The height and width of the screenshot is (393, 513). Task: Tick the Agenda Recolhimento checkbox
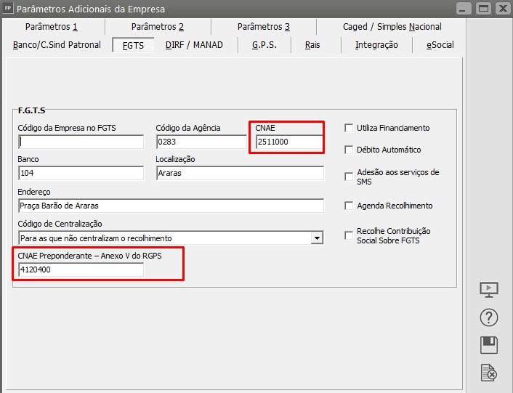349,206
